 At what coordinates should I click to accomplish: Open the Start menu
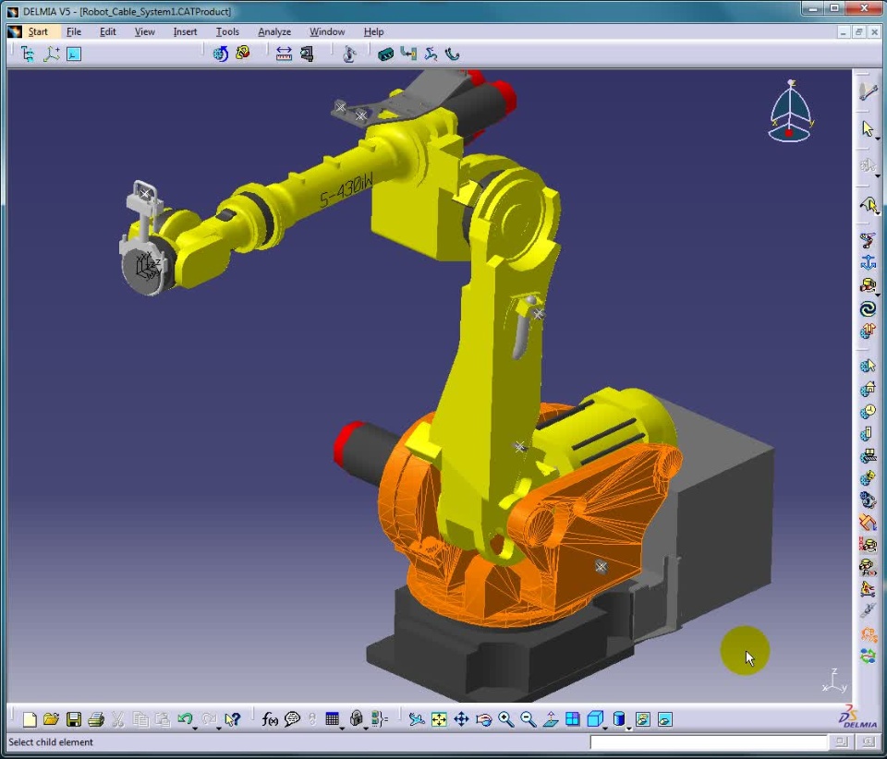(38, 31)
